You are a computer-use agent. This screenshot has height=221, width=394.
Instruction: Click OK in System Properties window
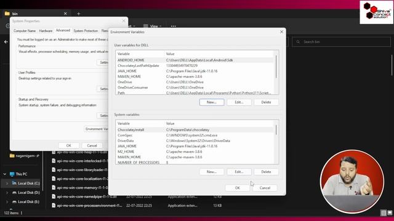click(x=68, y=145)
